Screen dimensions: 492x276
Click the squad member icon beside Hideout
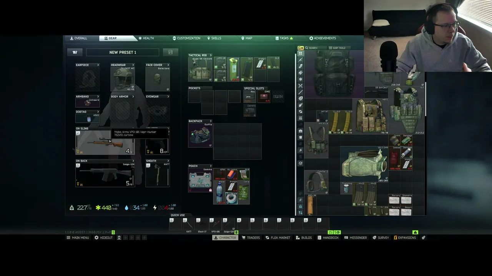coord(119,238)
